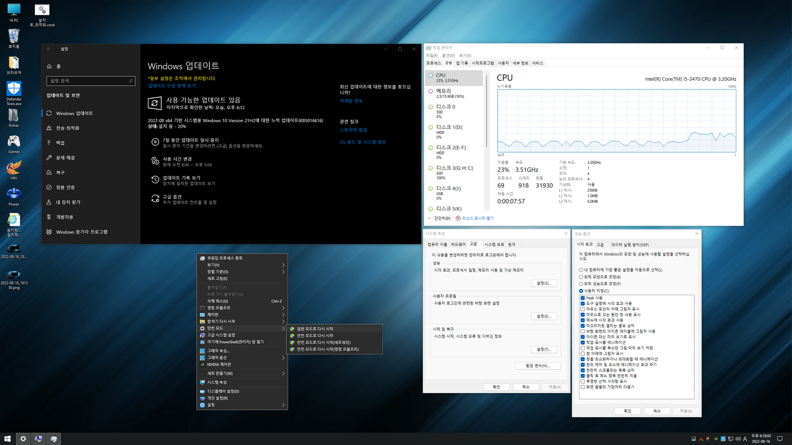Click 설정(S)... button in 성능 section
Image resolution: width=792 pixels, height=445 pixels.
pos(544,283)
